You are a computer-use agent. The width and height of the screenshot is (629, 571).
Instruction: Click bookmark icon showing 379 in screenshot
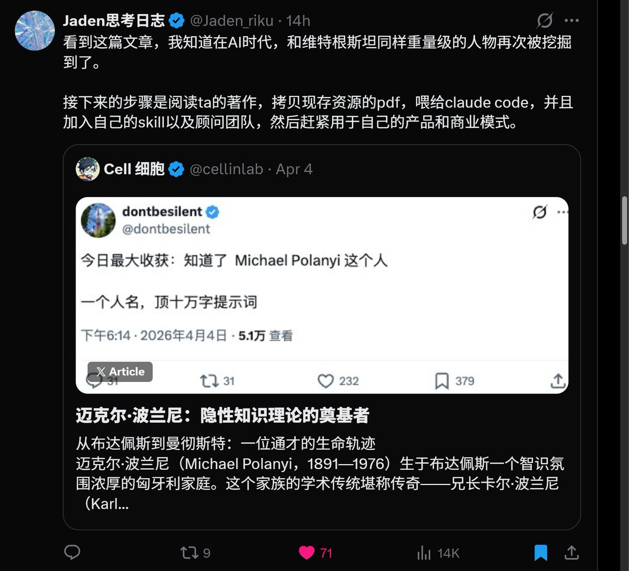(454, 381)
